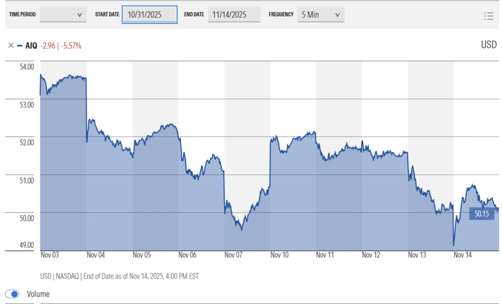Click the USD currency label above chart
This screenshot has width=502, height=304.
point(489,45)
